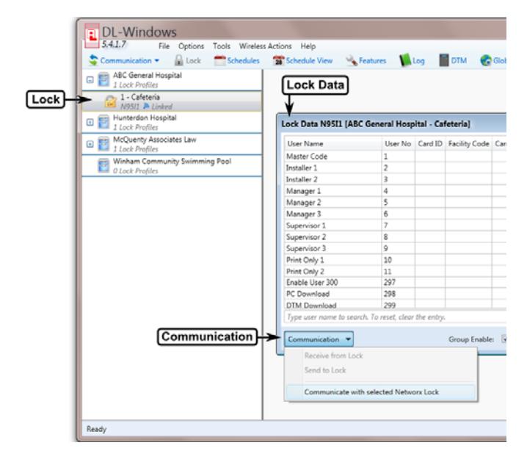The height and width of the screenshot is (462, 527).
Task: Open Features via the wrench icon
Action: (352, 60)
